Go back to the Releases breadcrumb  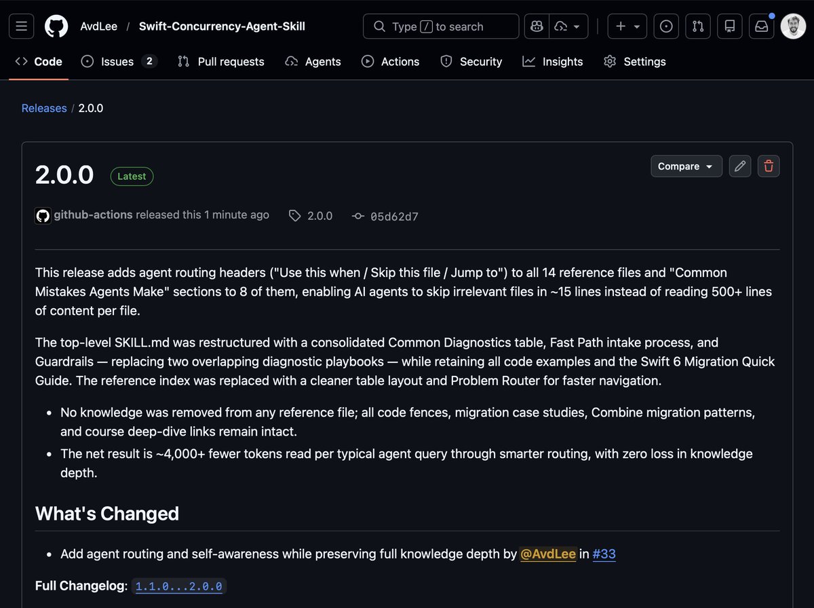44,108
